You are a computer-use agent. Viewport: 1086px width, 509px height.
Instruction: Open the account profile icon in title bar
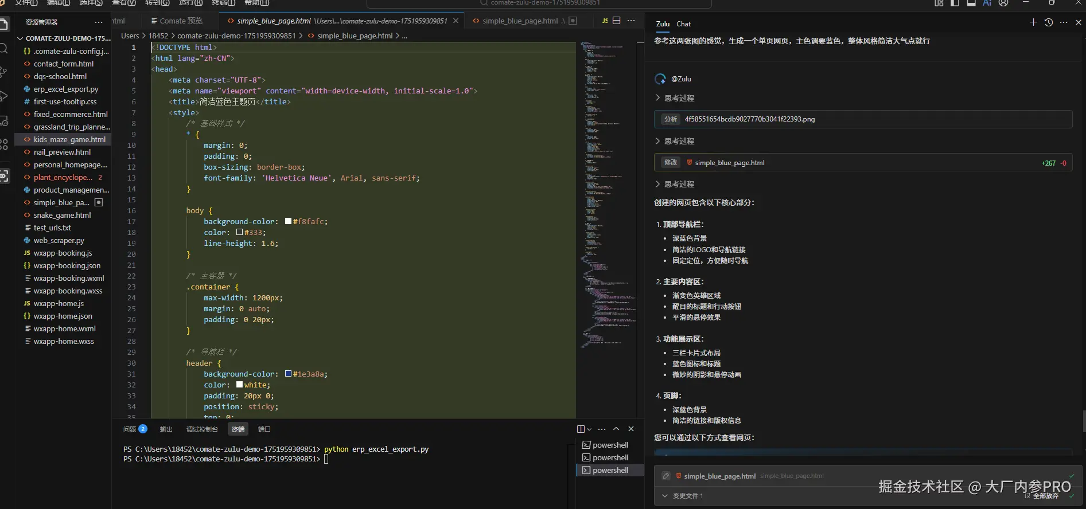(x=1003, y=3)
